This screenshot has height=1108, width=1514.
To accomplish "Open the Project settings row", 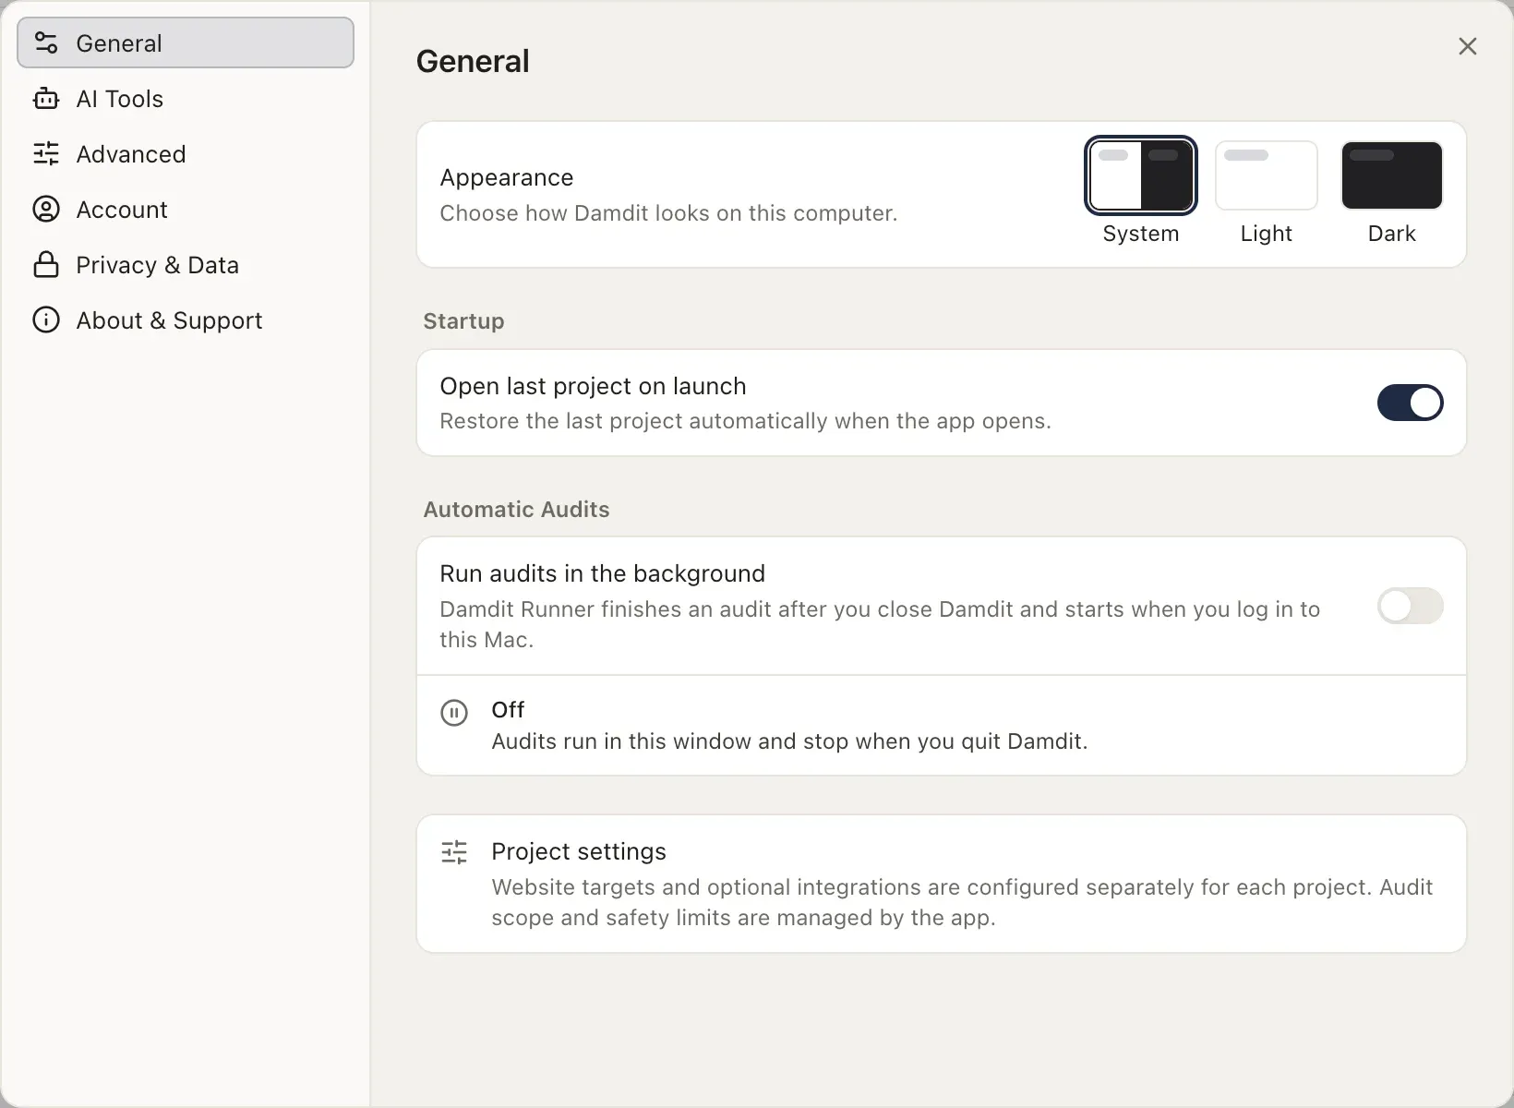I will point(942,884).
